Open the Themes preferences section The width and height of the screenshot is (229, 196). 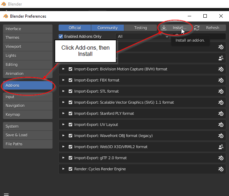pos(28,37)
